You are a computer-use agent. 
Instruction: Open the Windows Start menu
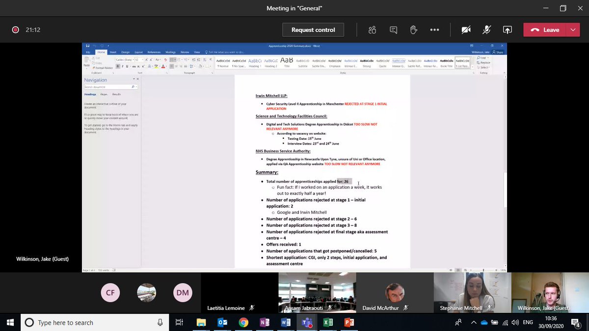[x=11, y=322]
